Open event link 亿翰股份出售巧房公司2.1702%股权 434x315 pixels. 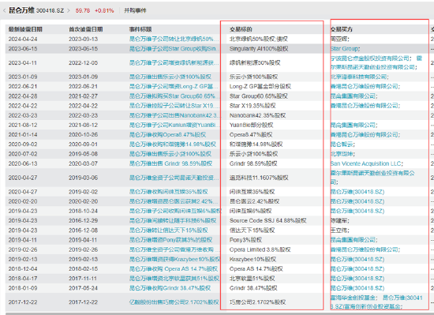pos(174,302)
